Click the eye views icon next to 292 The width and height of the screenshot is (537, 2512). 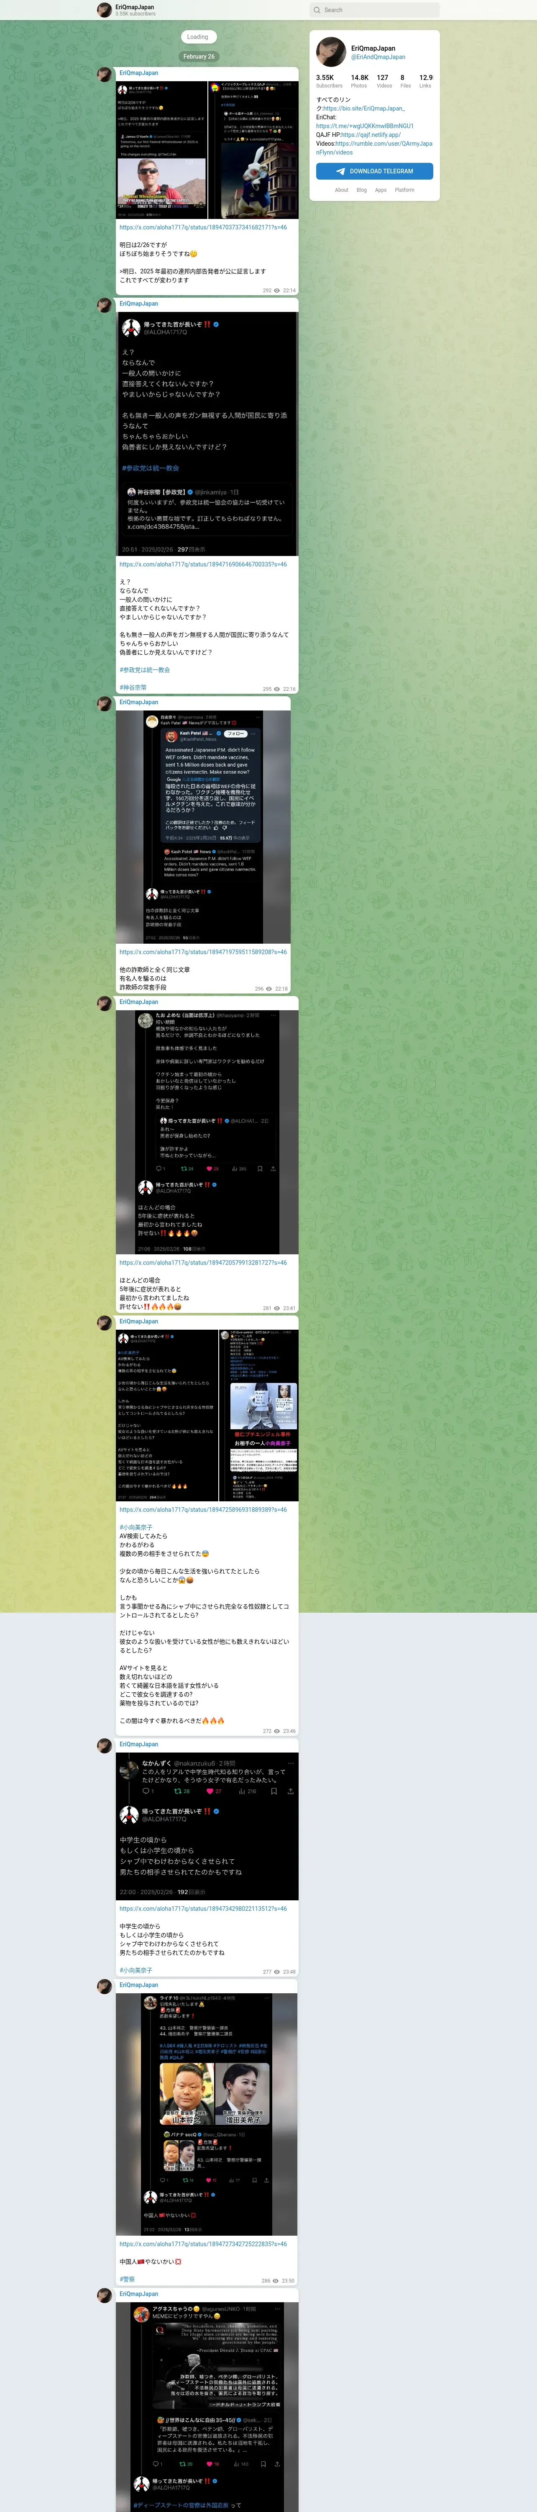click(277, 291)
